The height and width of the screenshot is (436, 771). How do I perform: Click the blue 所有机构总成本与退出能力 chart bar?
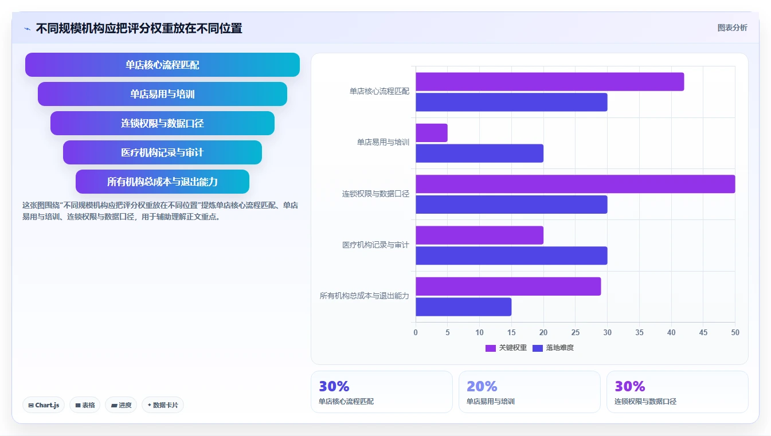tap(463, 307)
